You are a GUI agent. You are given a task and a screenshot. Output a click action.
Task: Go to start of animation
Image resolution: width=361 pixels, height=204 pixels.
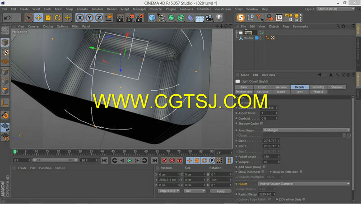(x=104, y=161)
